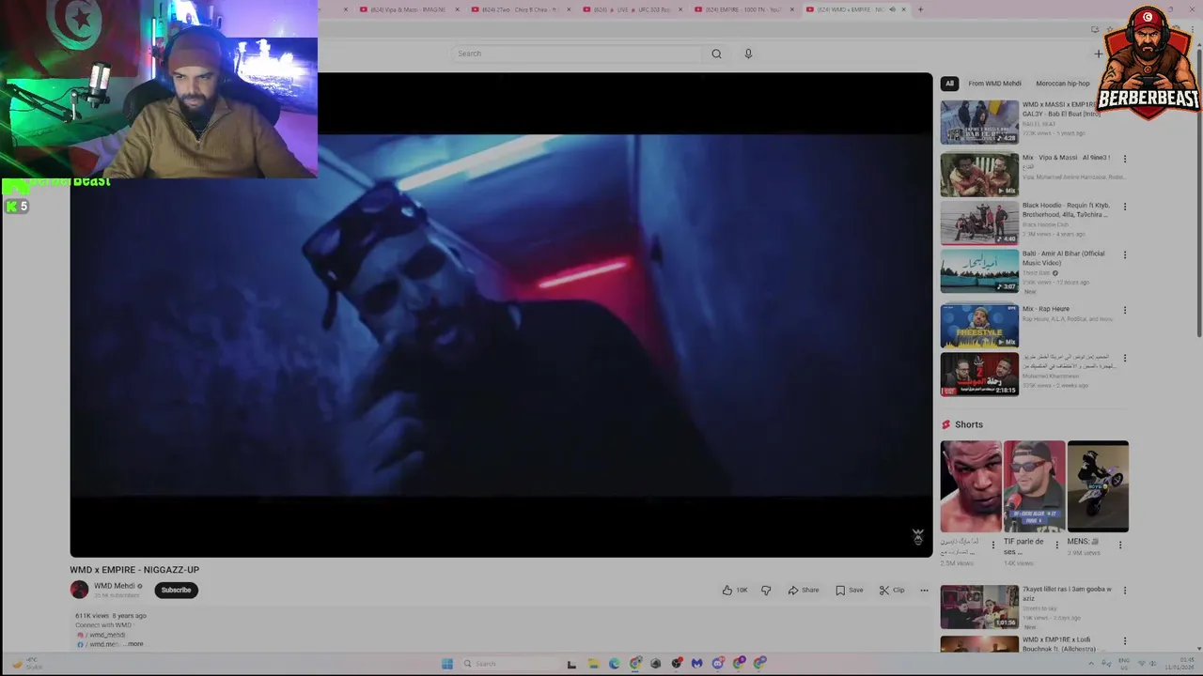Image resolution: width=1203 pixels, height=676 pixels.
Task: Create a clip with Clip button
Action: pyautogui.click(x=892, y=590)
